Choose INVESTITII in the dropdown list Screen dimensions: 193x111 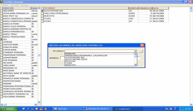(x=99, y=65)
